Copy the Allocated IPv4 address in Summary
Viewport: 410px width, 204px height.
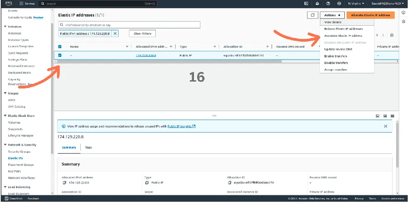point(63,182)
